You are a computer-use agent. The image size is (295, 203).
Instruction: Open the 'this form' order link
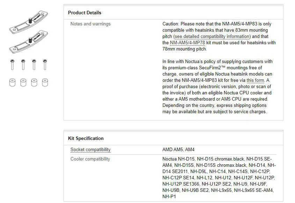[255, 80]
